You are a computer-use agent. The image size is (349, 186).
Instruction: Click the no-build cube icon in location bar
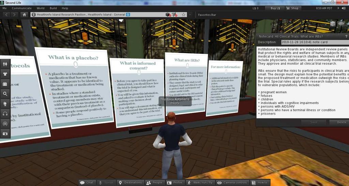pyautogui.click(x=168, y=15)
